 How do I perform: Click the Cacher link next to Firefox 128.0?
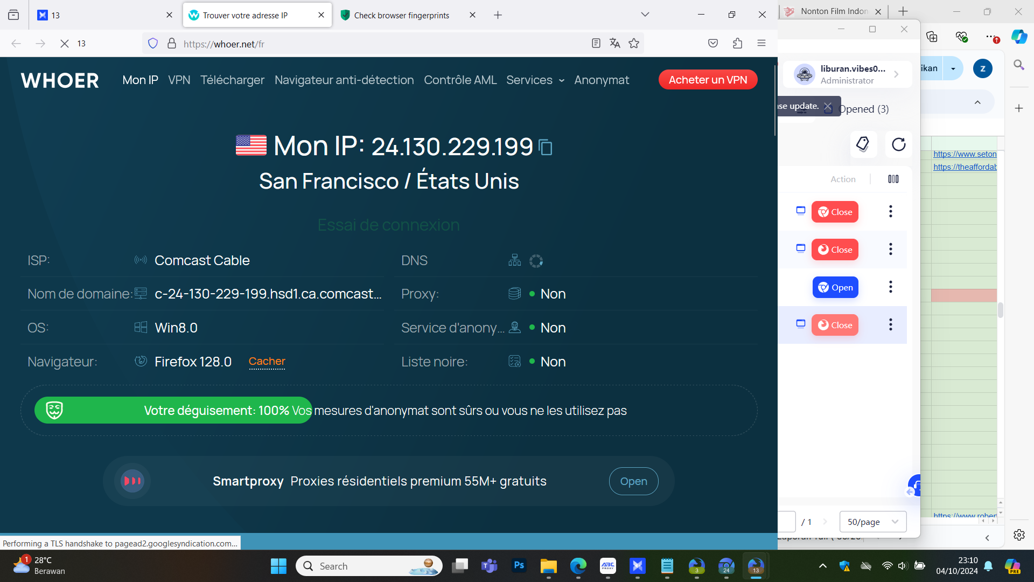tap(267, 362)
